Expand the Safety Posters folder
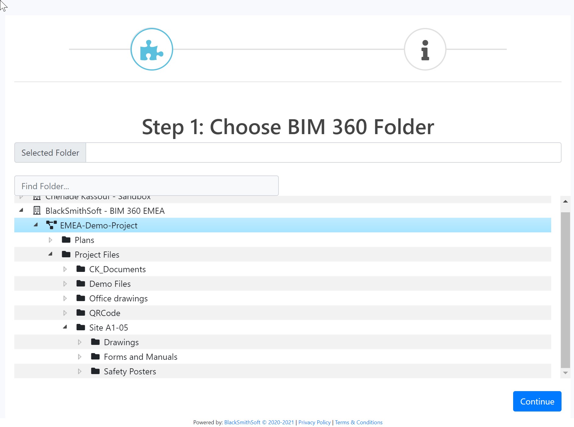The width and height of the screenshot is (574, 427). click(80, 371)
